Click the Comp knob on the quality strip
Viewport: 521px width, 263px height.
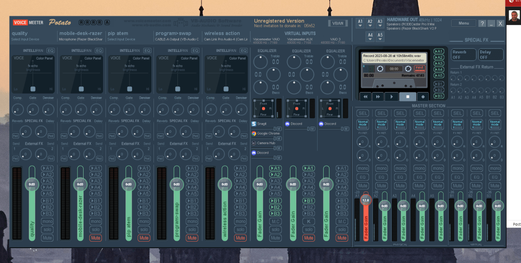point(18,109)
